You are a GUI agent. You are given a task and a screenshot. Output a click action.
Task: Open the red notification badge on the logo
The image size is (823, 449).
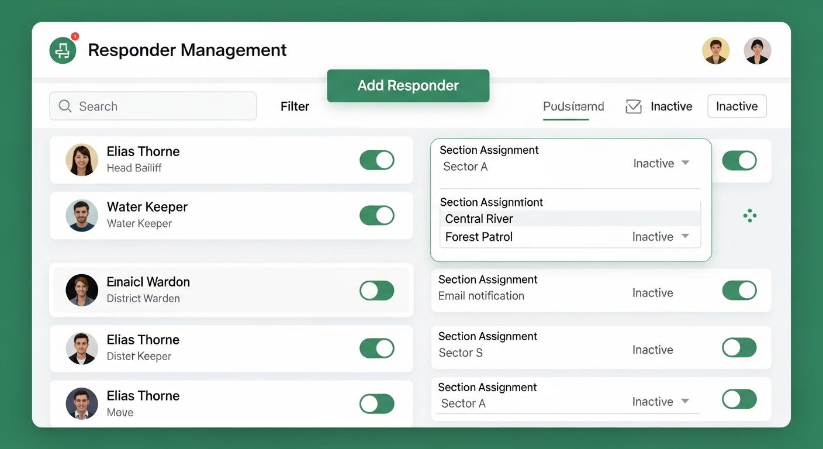(x=75, y=36)
